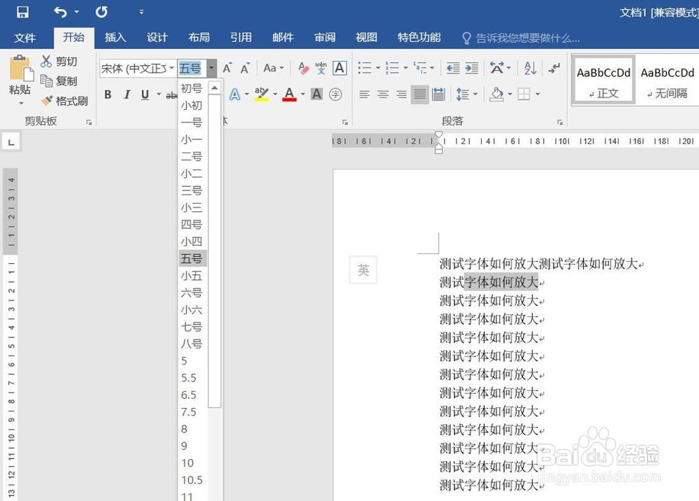The height and width of the screenshot is (501, 699).
Task: Open the 文件 menu
Action: [26, 38]
